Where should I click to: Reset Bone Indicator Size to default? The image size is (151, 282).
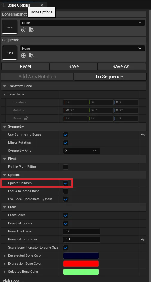pos(143,240)
